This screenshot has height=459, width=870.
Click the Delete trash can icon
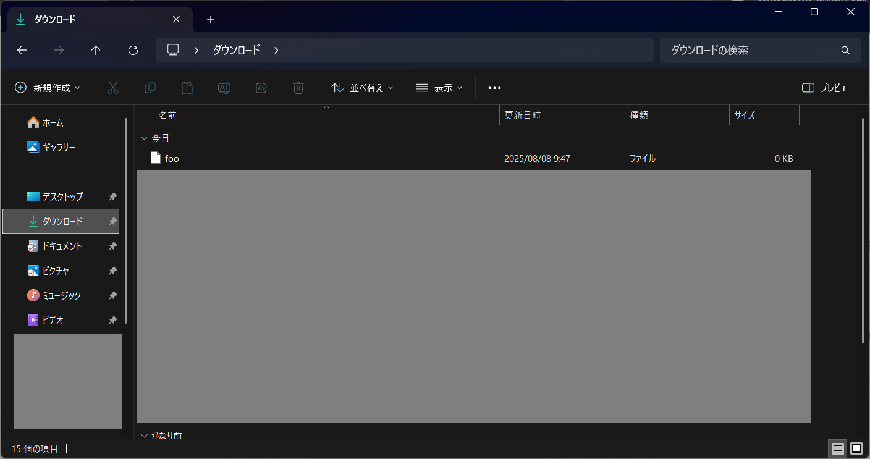pyautogui.click(x=298, y=88)
